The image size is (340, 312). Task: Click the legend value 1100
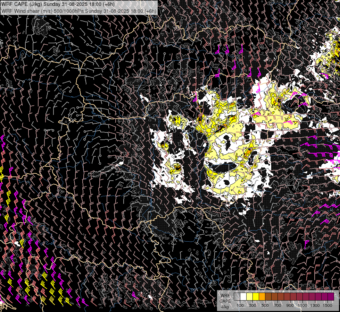(302, 305)
